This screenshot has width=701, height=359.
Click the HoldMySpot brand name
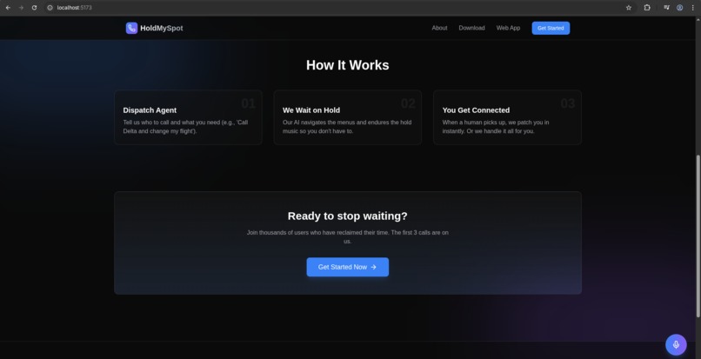tap(162, 28)
